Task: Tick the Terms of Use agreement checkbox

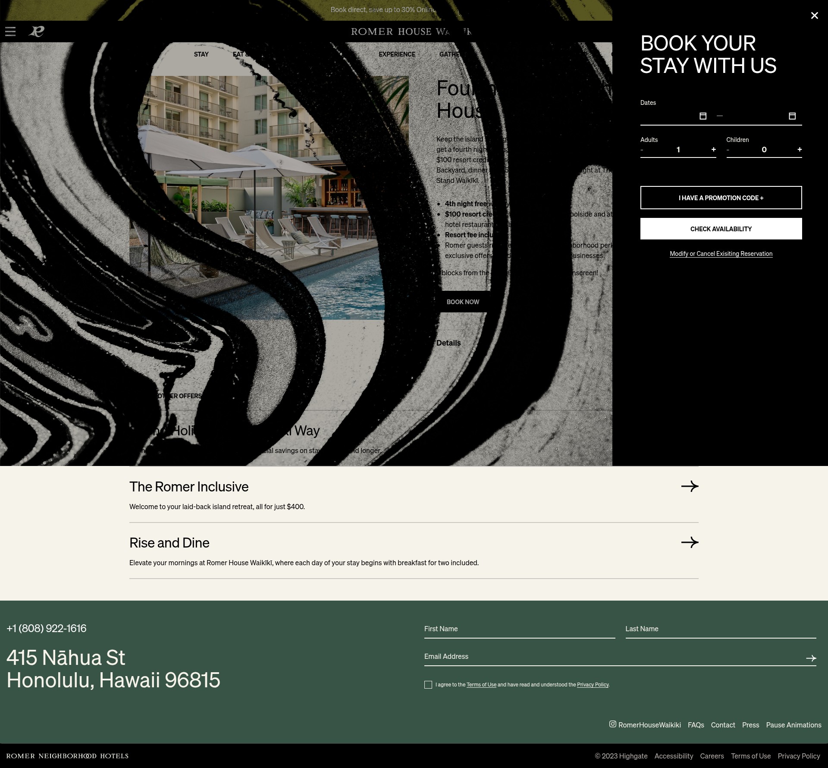Action: tap(428, 685)
